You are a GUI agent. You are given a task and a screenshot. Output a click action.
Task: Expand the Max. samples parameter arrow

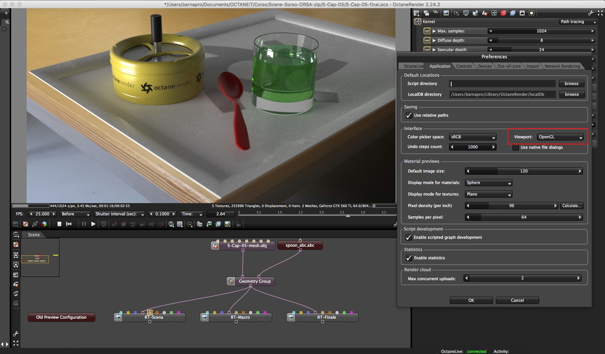(434, 31)
